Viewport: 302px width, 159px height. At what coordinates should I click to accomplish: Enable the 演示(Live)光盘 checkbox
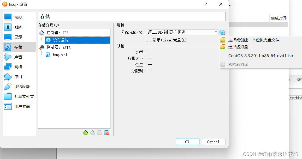coord(149,40)
